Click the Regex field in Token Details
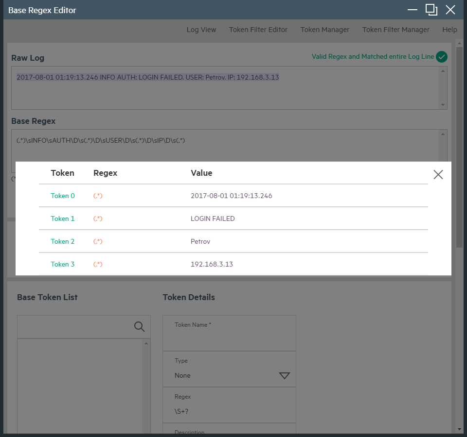467x437 pixels. [229, 411]
